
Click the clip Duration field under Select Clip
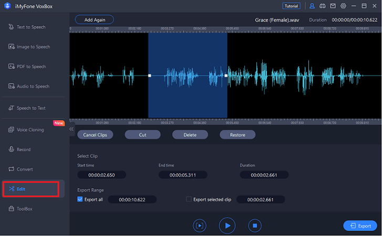coord(264,175)
